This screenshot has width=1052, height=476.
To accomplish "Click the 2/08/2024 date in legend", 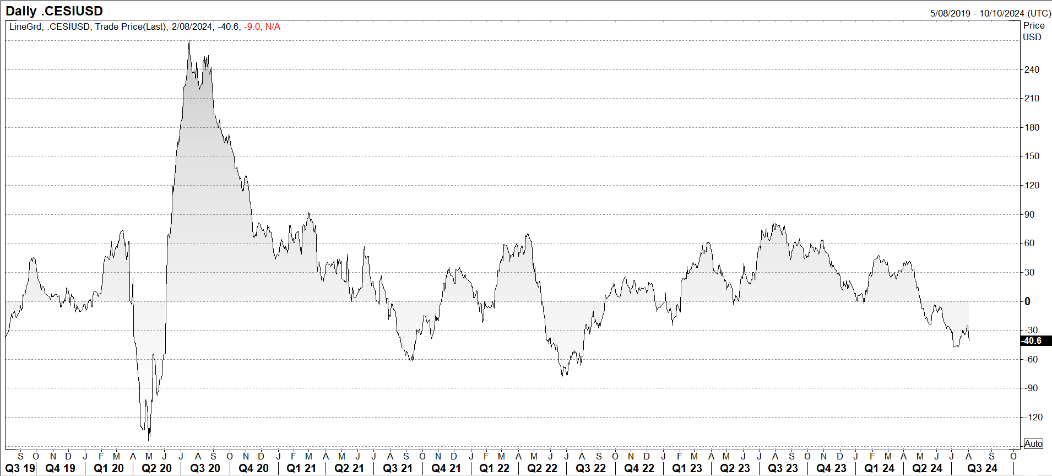I will click(192, 26).
